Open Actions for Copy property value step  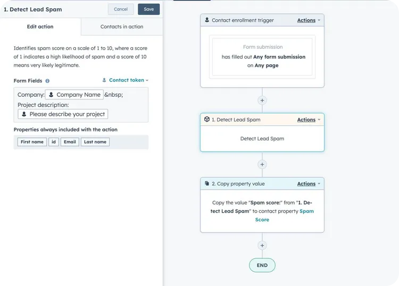coord(309,183)
